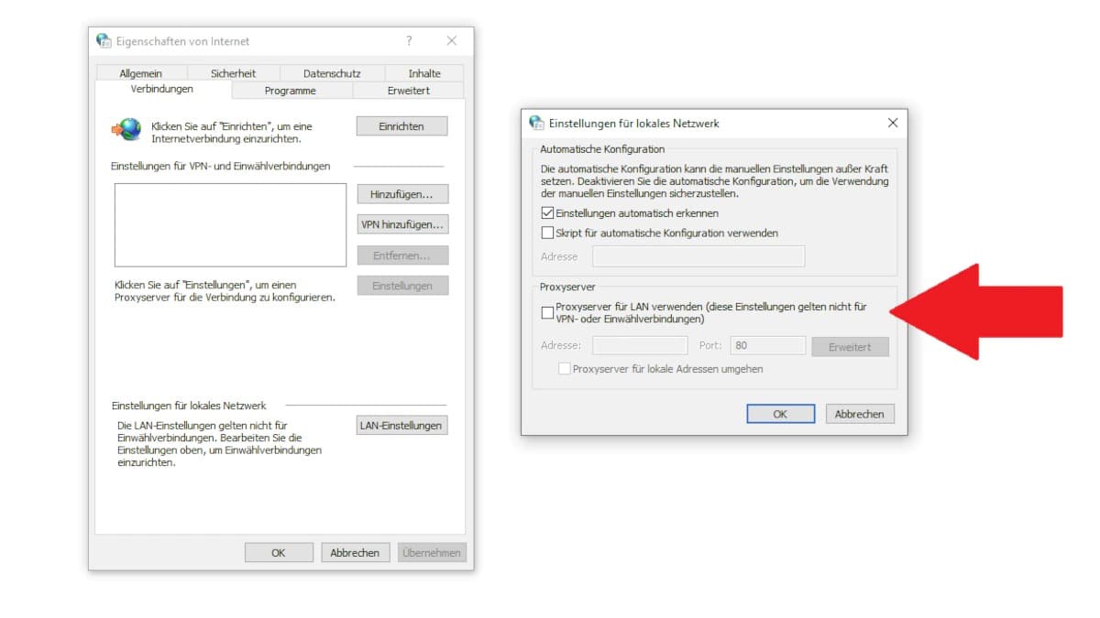Uncheck Einstellungen automatisch erkennen
The height and width of the screenshot is (618, 1100).
pyautogui.click(x=548, y=213)
